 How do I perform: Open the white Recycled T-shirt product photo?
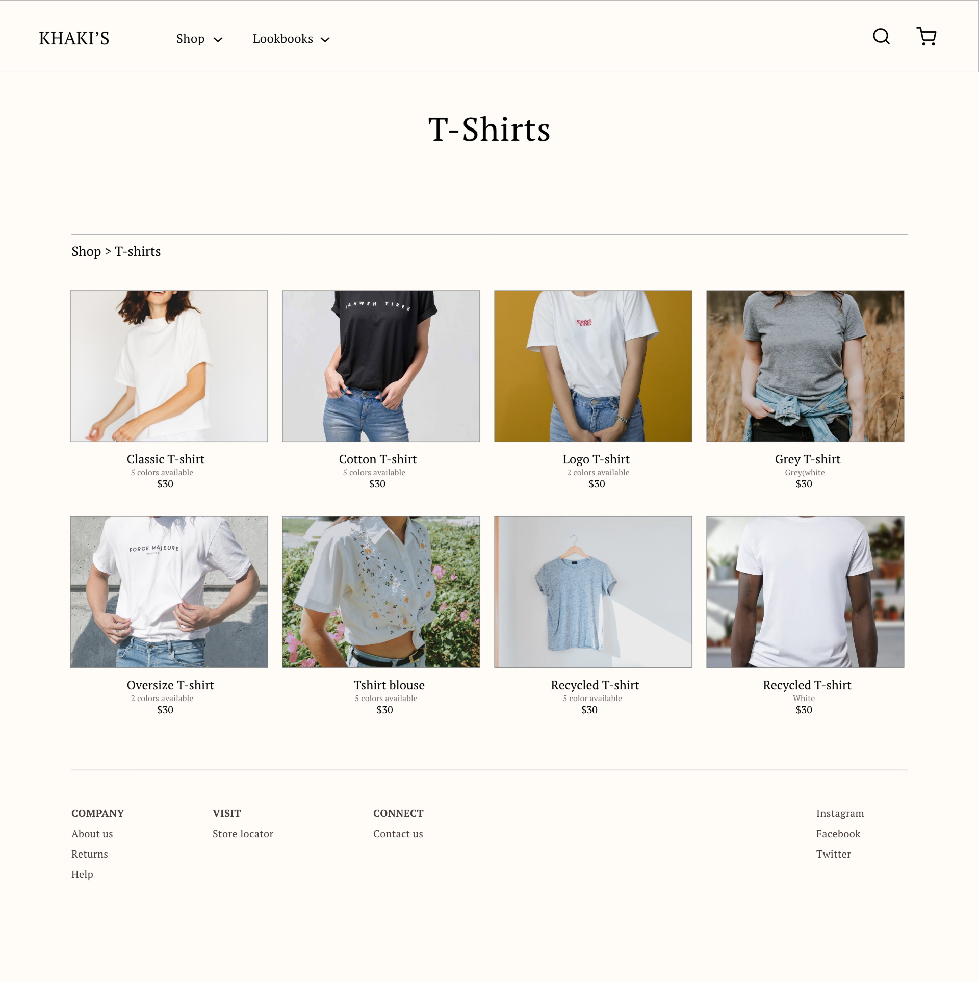tap(805, 592)
